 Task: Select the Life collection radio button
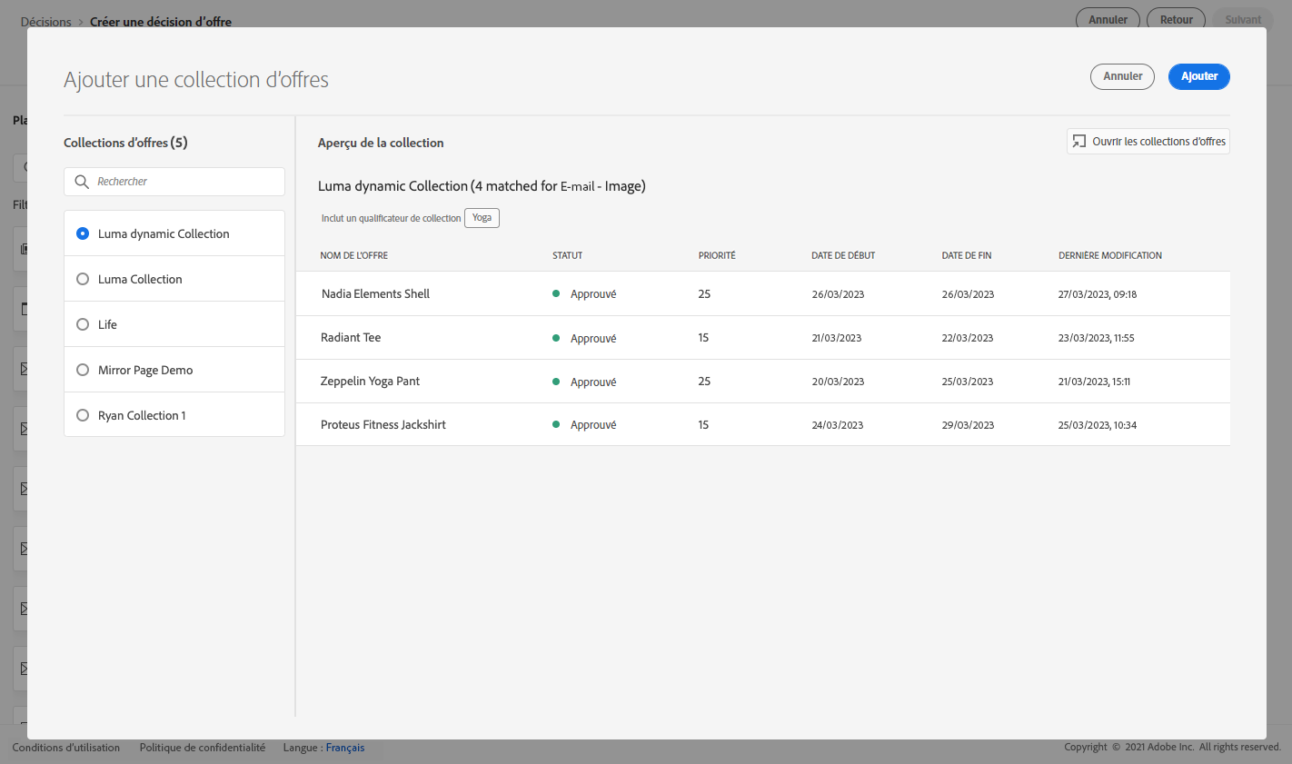tap(83, 324)
